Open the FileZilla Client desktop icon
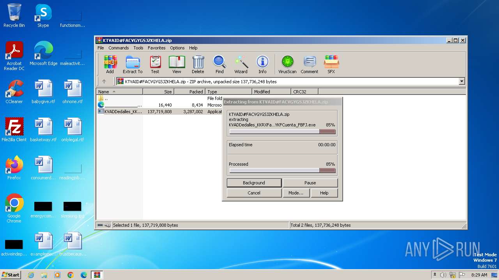499x280 pixels. (14, 130)
